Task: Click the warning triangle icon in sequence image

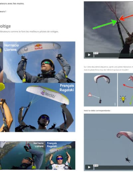Action: [90, 94]
